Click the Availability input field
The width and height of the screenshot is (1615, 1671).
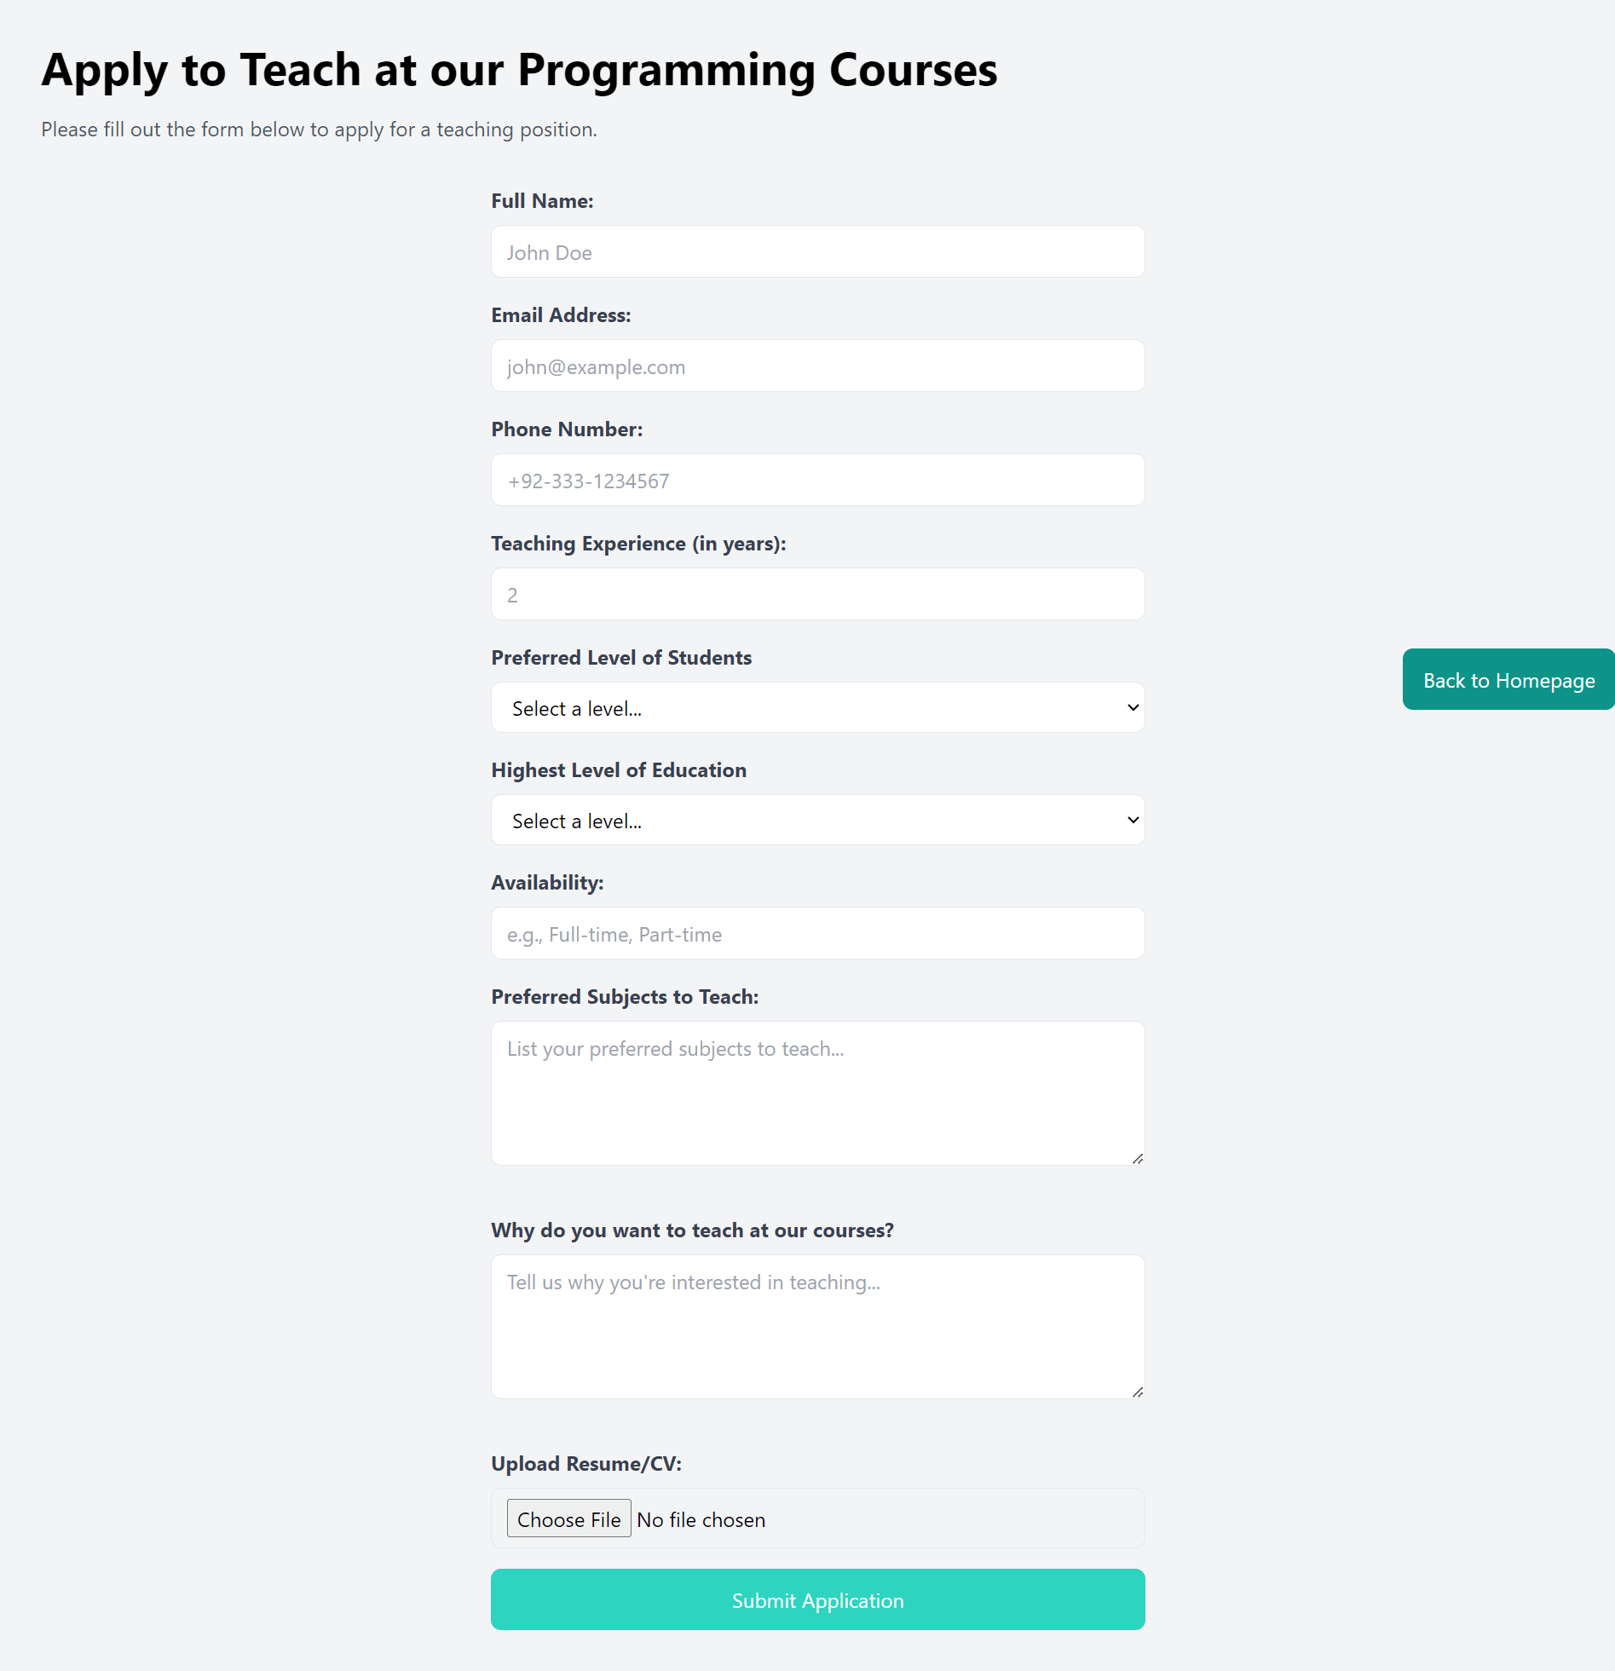point(817,934)
